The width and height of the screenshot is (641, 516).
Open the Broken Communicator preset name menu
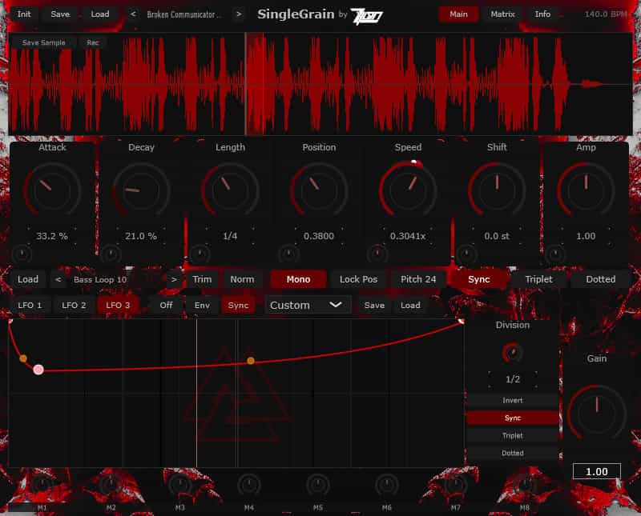pos(184,14)
